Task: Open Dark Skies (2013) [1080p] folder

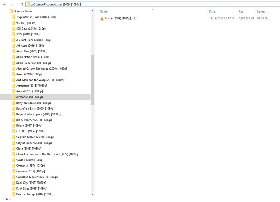Action: click(x=32, y=189)
